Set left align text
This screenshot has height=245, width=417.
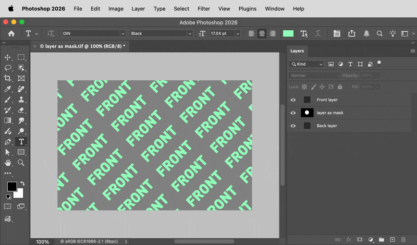(251, 33)
